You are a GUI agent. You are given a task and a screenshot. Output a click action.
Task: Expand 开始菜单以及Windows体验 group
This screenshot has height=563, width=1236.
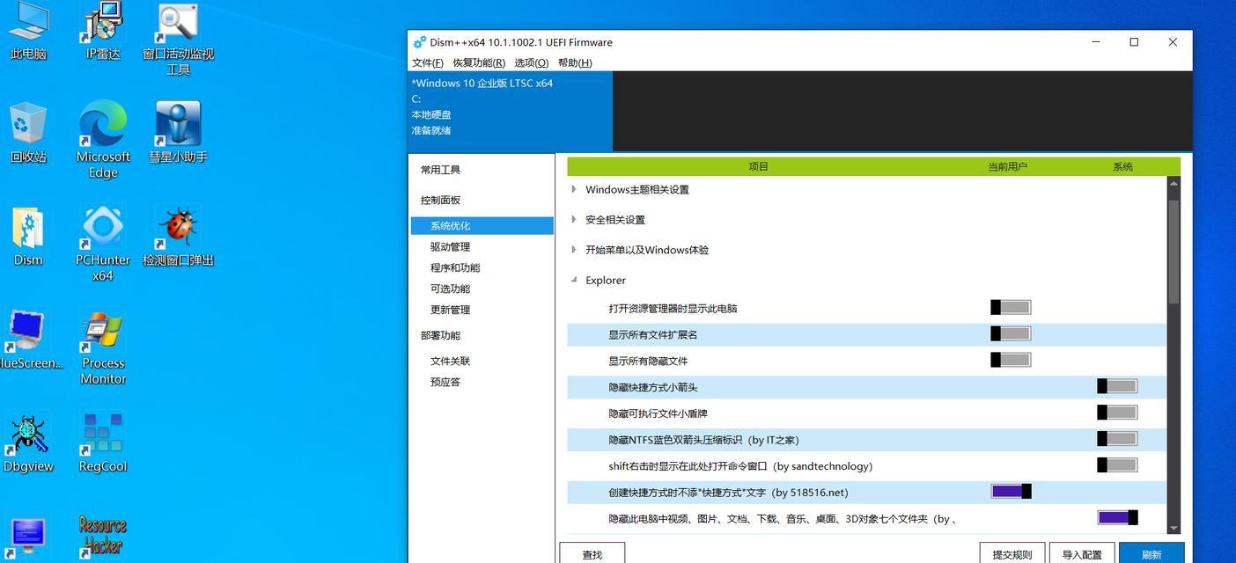574,249
